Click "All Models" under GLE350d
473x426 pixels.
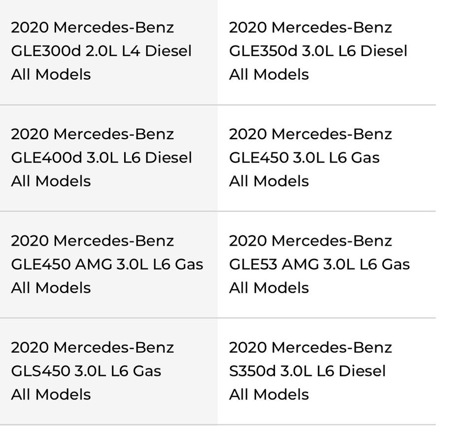[x=269, y=74]
